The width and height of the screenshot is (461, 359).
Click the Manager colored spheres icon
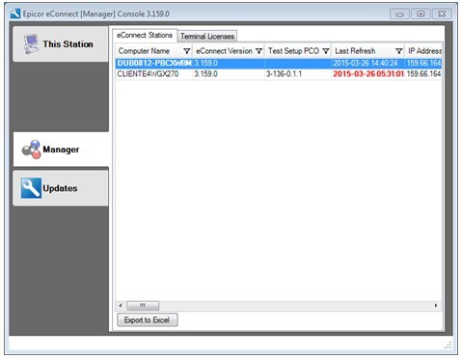[31, 150]
